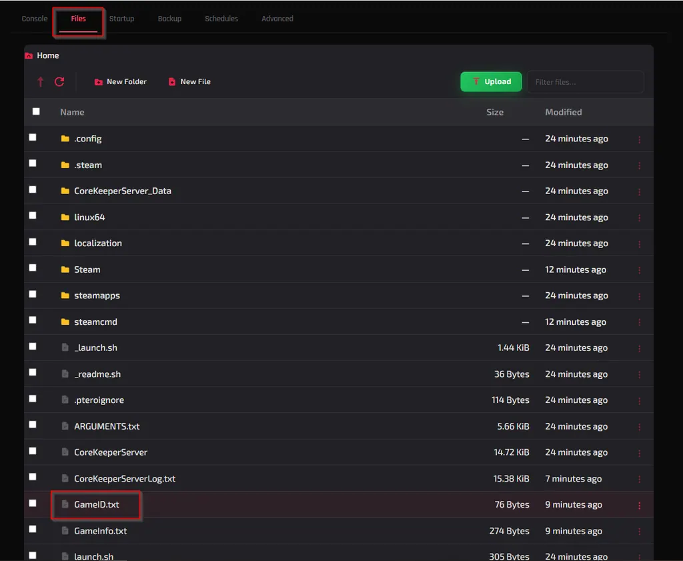Create a New Folder

(121, 81)
